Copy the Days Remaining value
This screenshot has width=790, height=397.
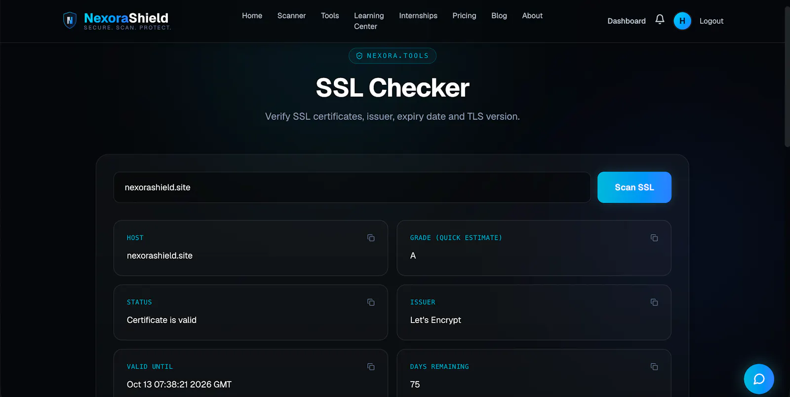point(654,367)
